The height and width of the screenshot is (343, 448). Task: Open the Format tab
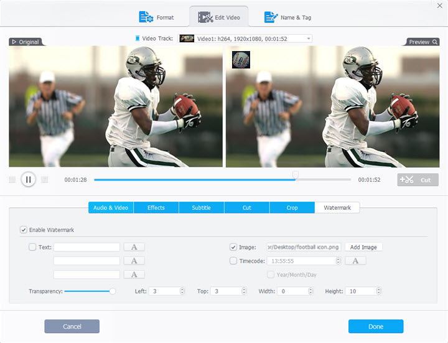[156, 17]
